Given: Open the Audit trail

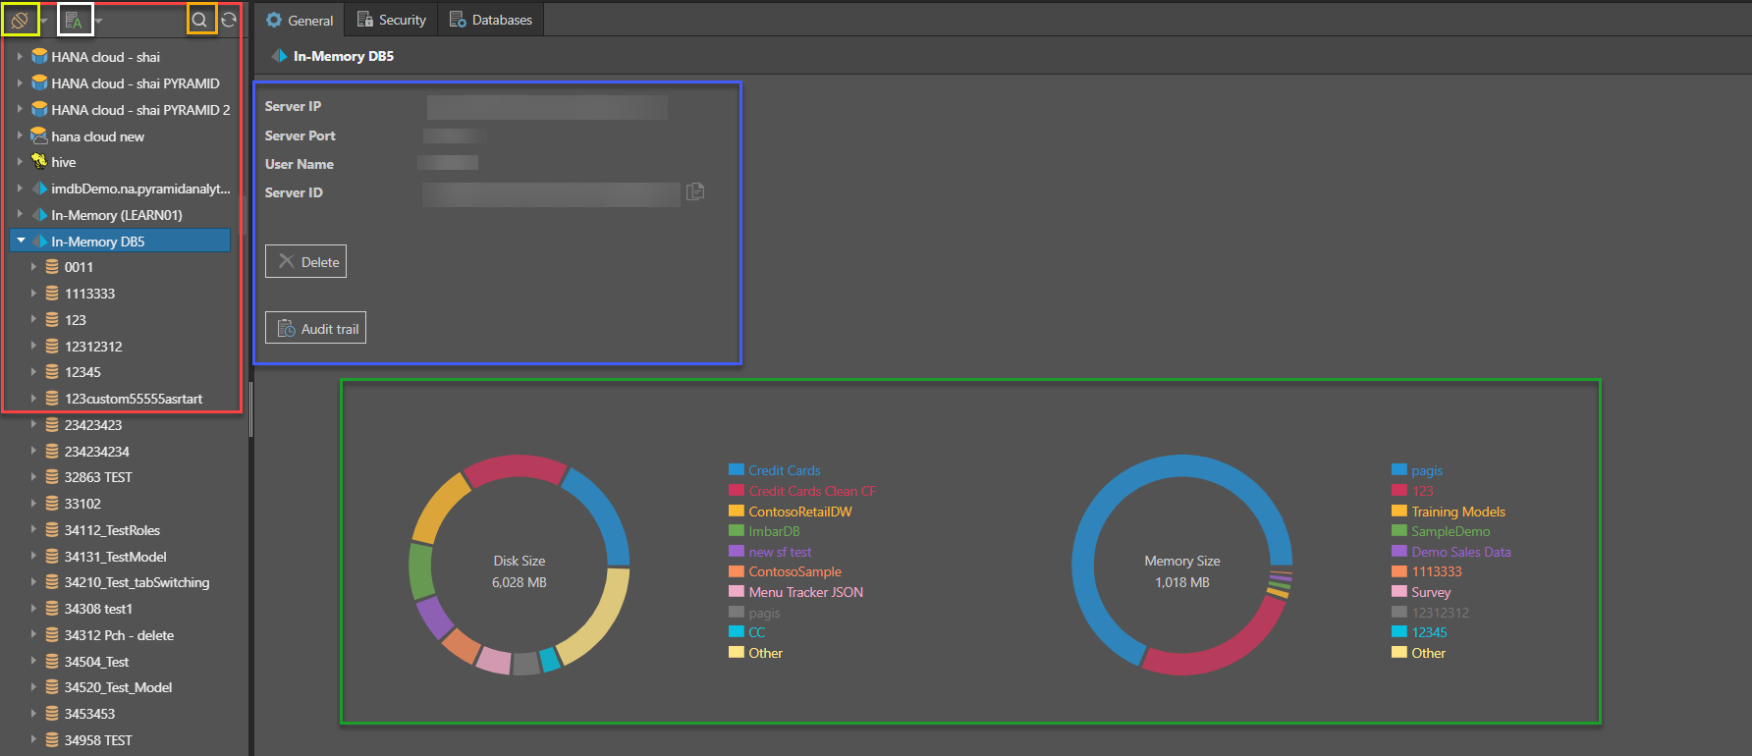Looking at the screenshot, I should 316,329.
